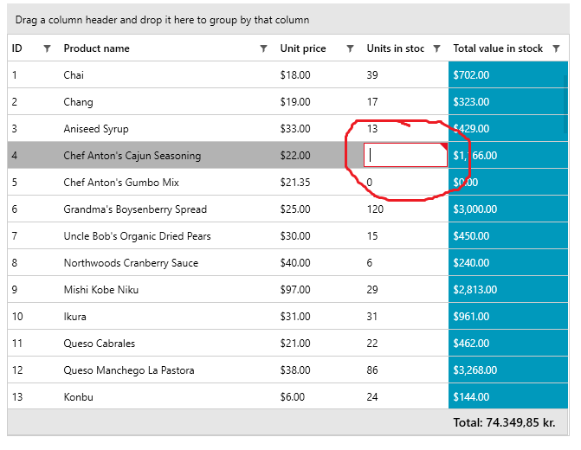Open the Units in stock filter icon

pyautogui.click(x=436, y=49)
